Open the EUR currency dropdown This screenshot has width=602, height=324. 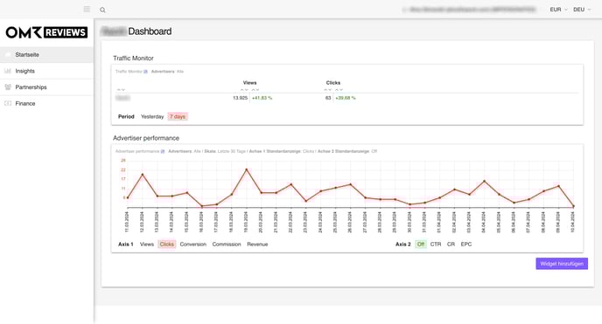point(558,10)
